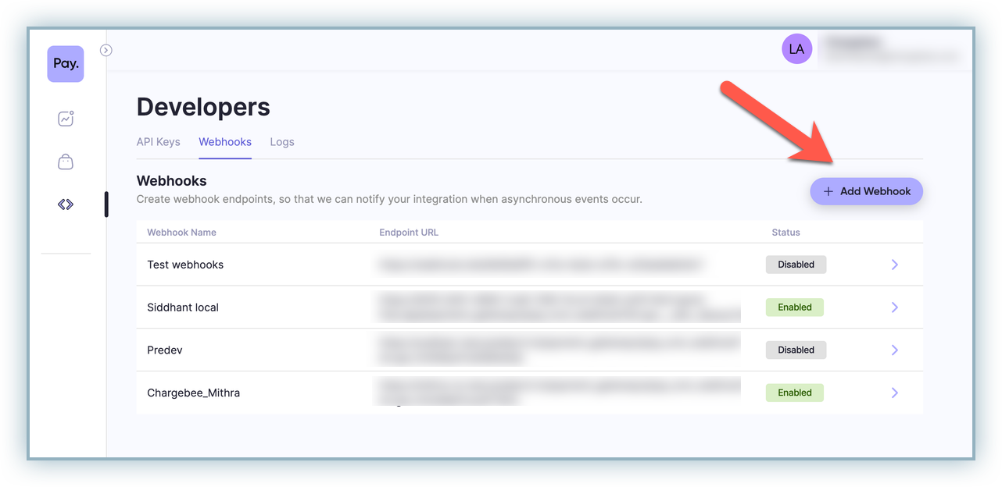The height and width of the screenshot is (487, 1002).
Task: Click the Disabled status badge for Test webhooks
Action: [796, 265]
